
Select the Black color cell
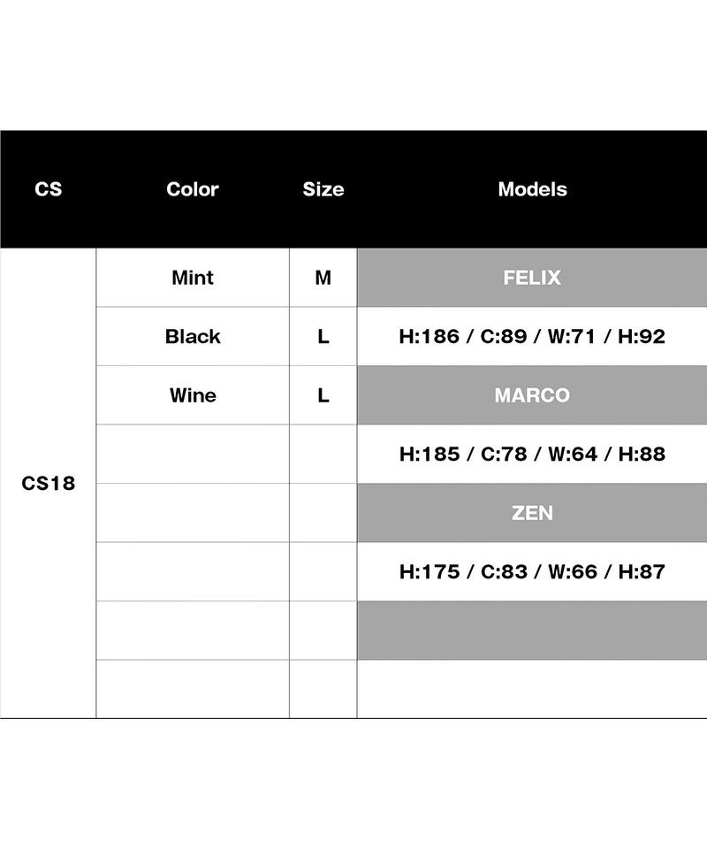coord(192,337)
